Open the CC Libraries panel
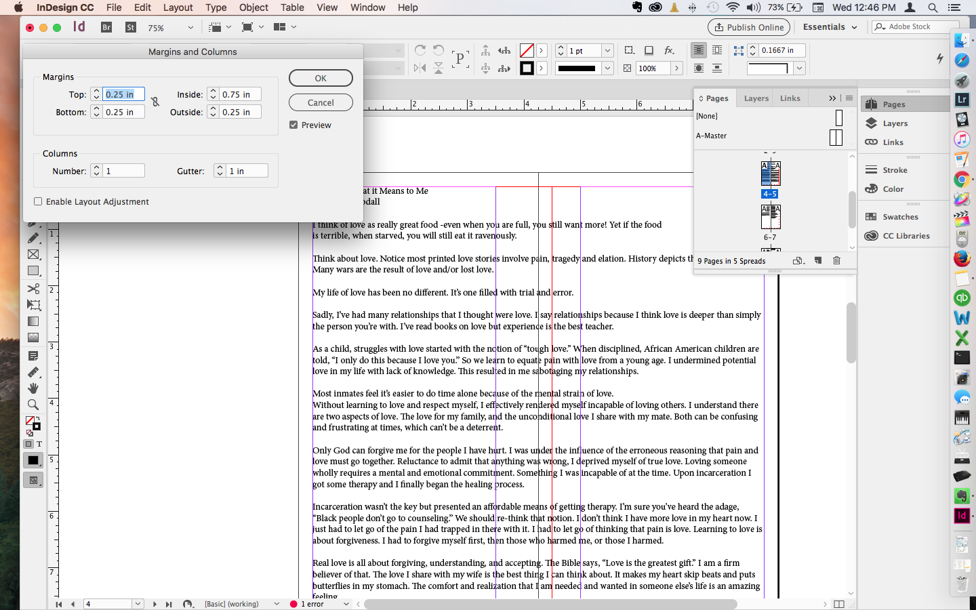This screenshot has width=976, height=610. (905, 236)
